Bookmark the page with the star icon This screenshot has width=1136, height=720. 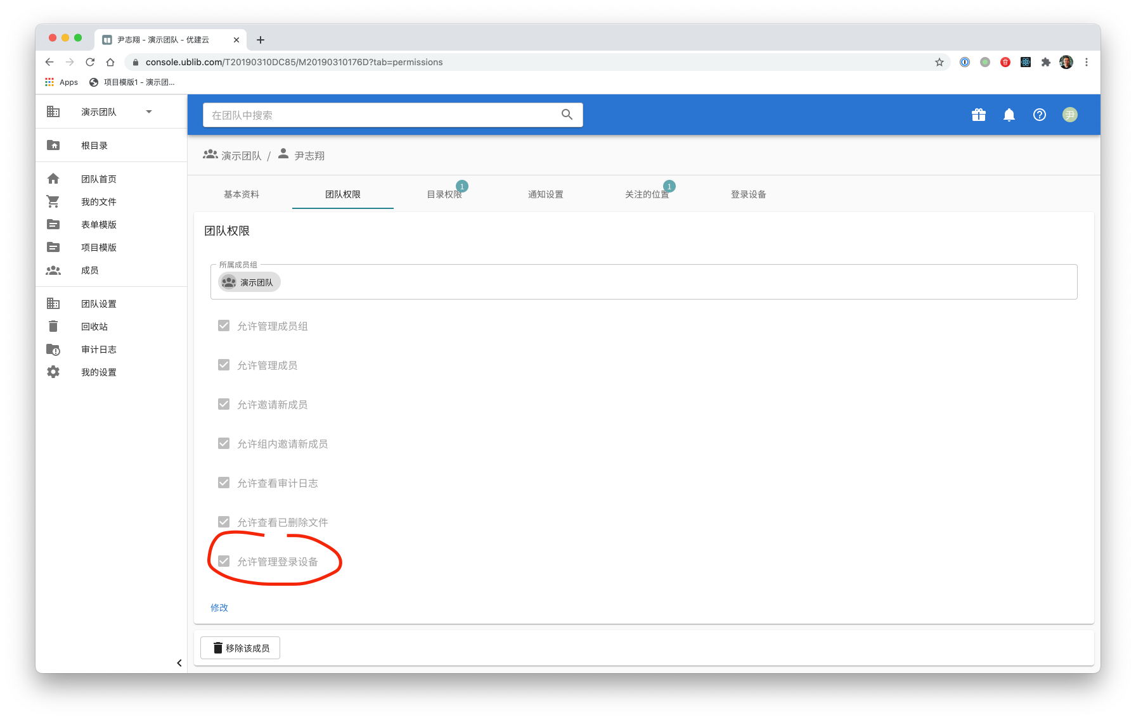pos(939,62)
